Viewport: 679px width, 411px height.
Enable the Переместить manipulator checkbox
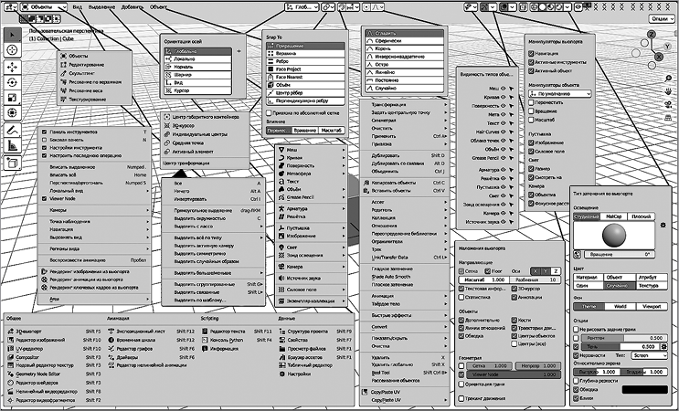point(533,103)
